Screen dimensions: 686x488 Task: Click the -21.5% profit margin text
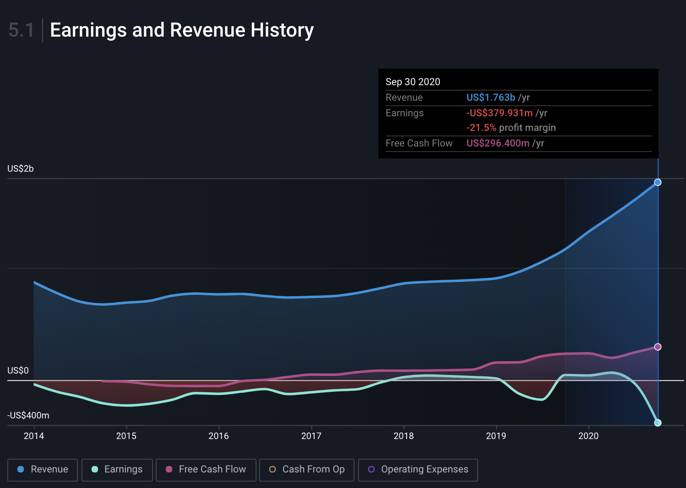pos(511,128)
